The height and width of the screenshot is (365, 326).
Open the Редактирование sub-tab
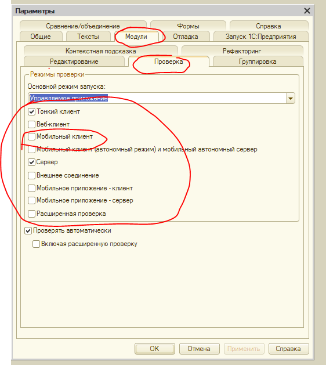[74, 62]
